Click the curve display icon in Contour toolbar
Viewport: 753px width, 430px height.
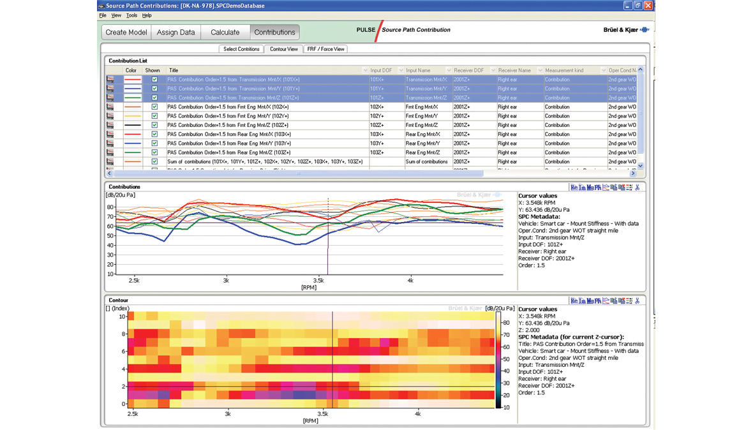click(606, 300)
